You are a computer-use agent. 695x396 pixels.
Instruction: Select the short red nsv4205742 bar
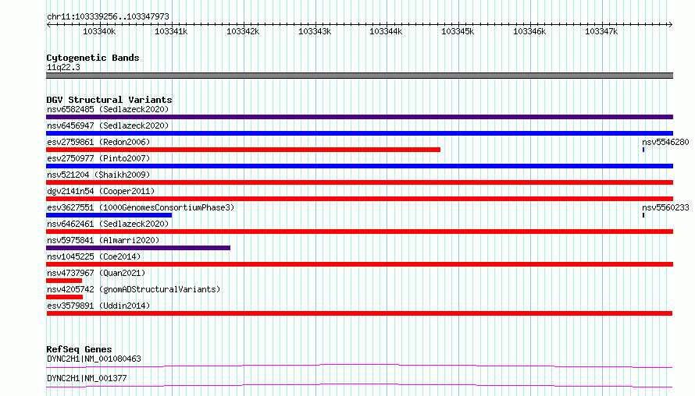pos(64,297)
